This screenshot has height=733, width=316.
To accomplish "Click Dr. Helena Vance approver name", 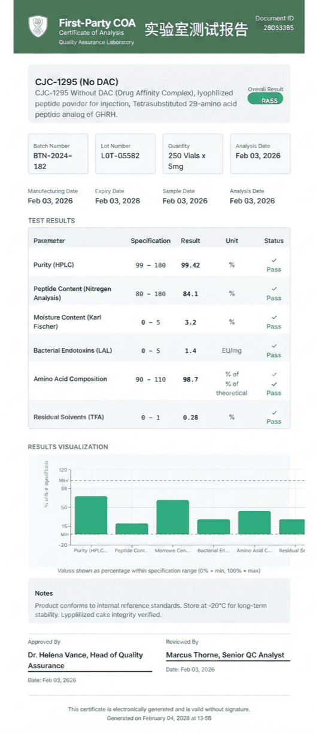I will (86, 660).
